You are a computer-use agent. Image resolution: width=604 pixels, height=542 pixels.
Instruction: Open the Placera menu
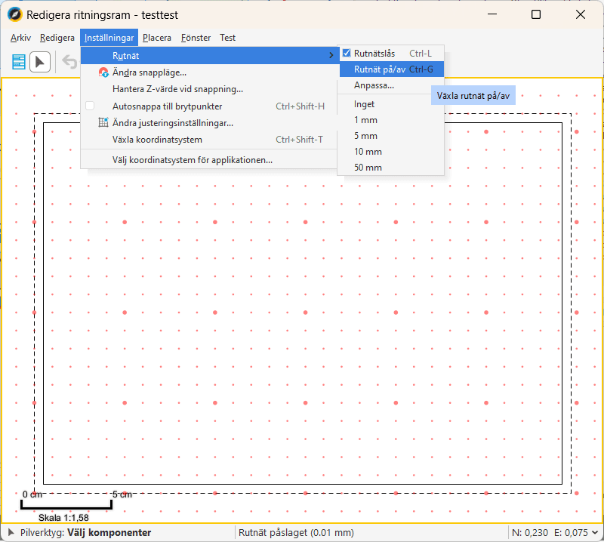click(x=157, y=38)
